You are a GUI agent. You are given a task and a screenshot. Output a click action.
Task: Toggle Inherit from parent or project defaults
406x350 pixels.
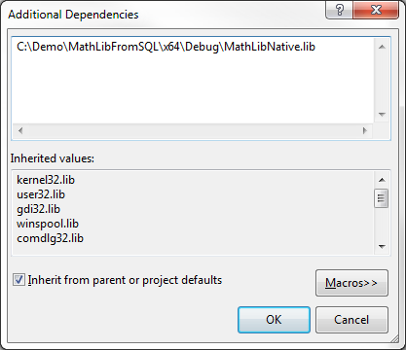pyautogui.click(x=18, y=279)
